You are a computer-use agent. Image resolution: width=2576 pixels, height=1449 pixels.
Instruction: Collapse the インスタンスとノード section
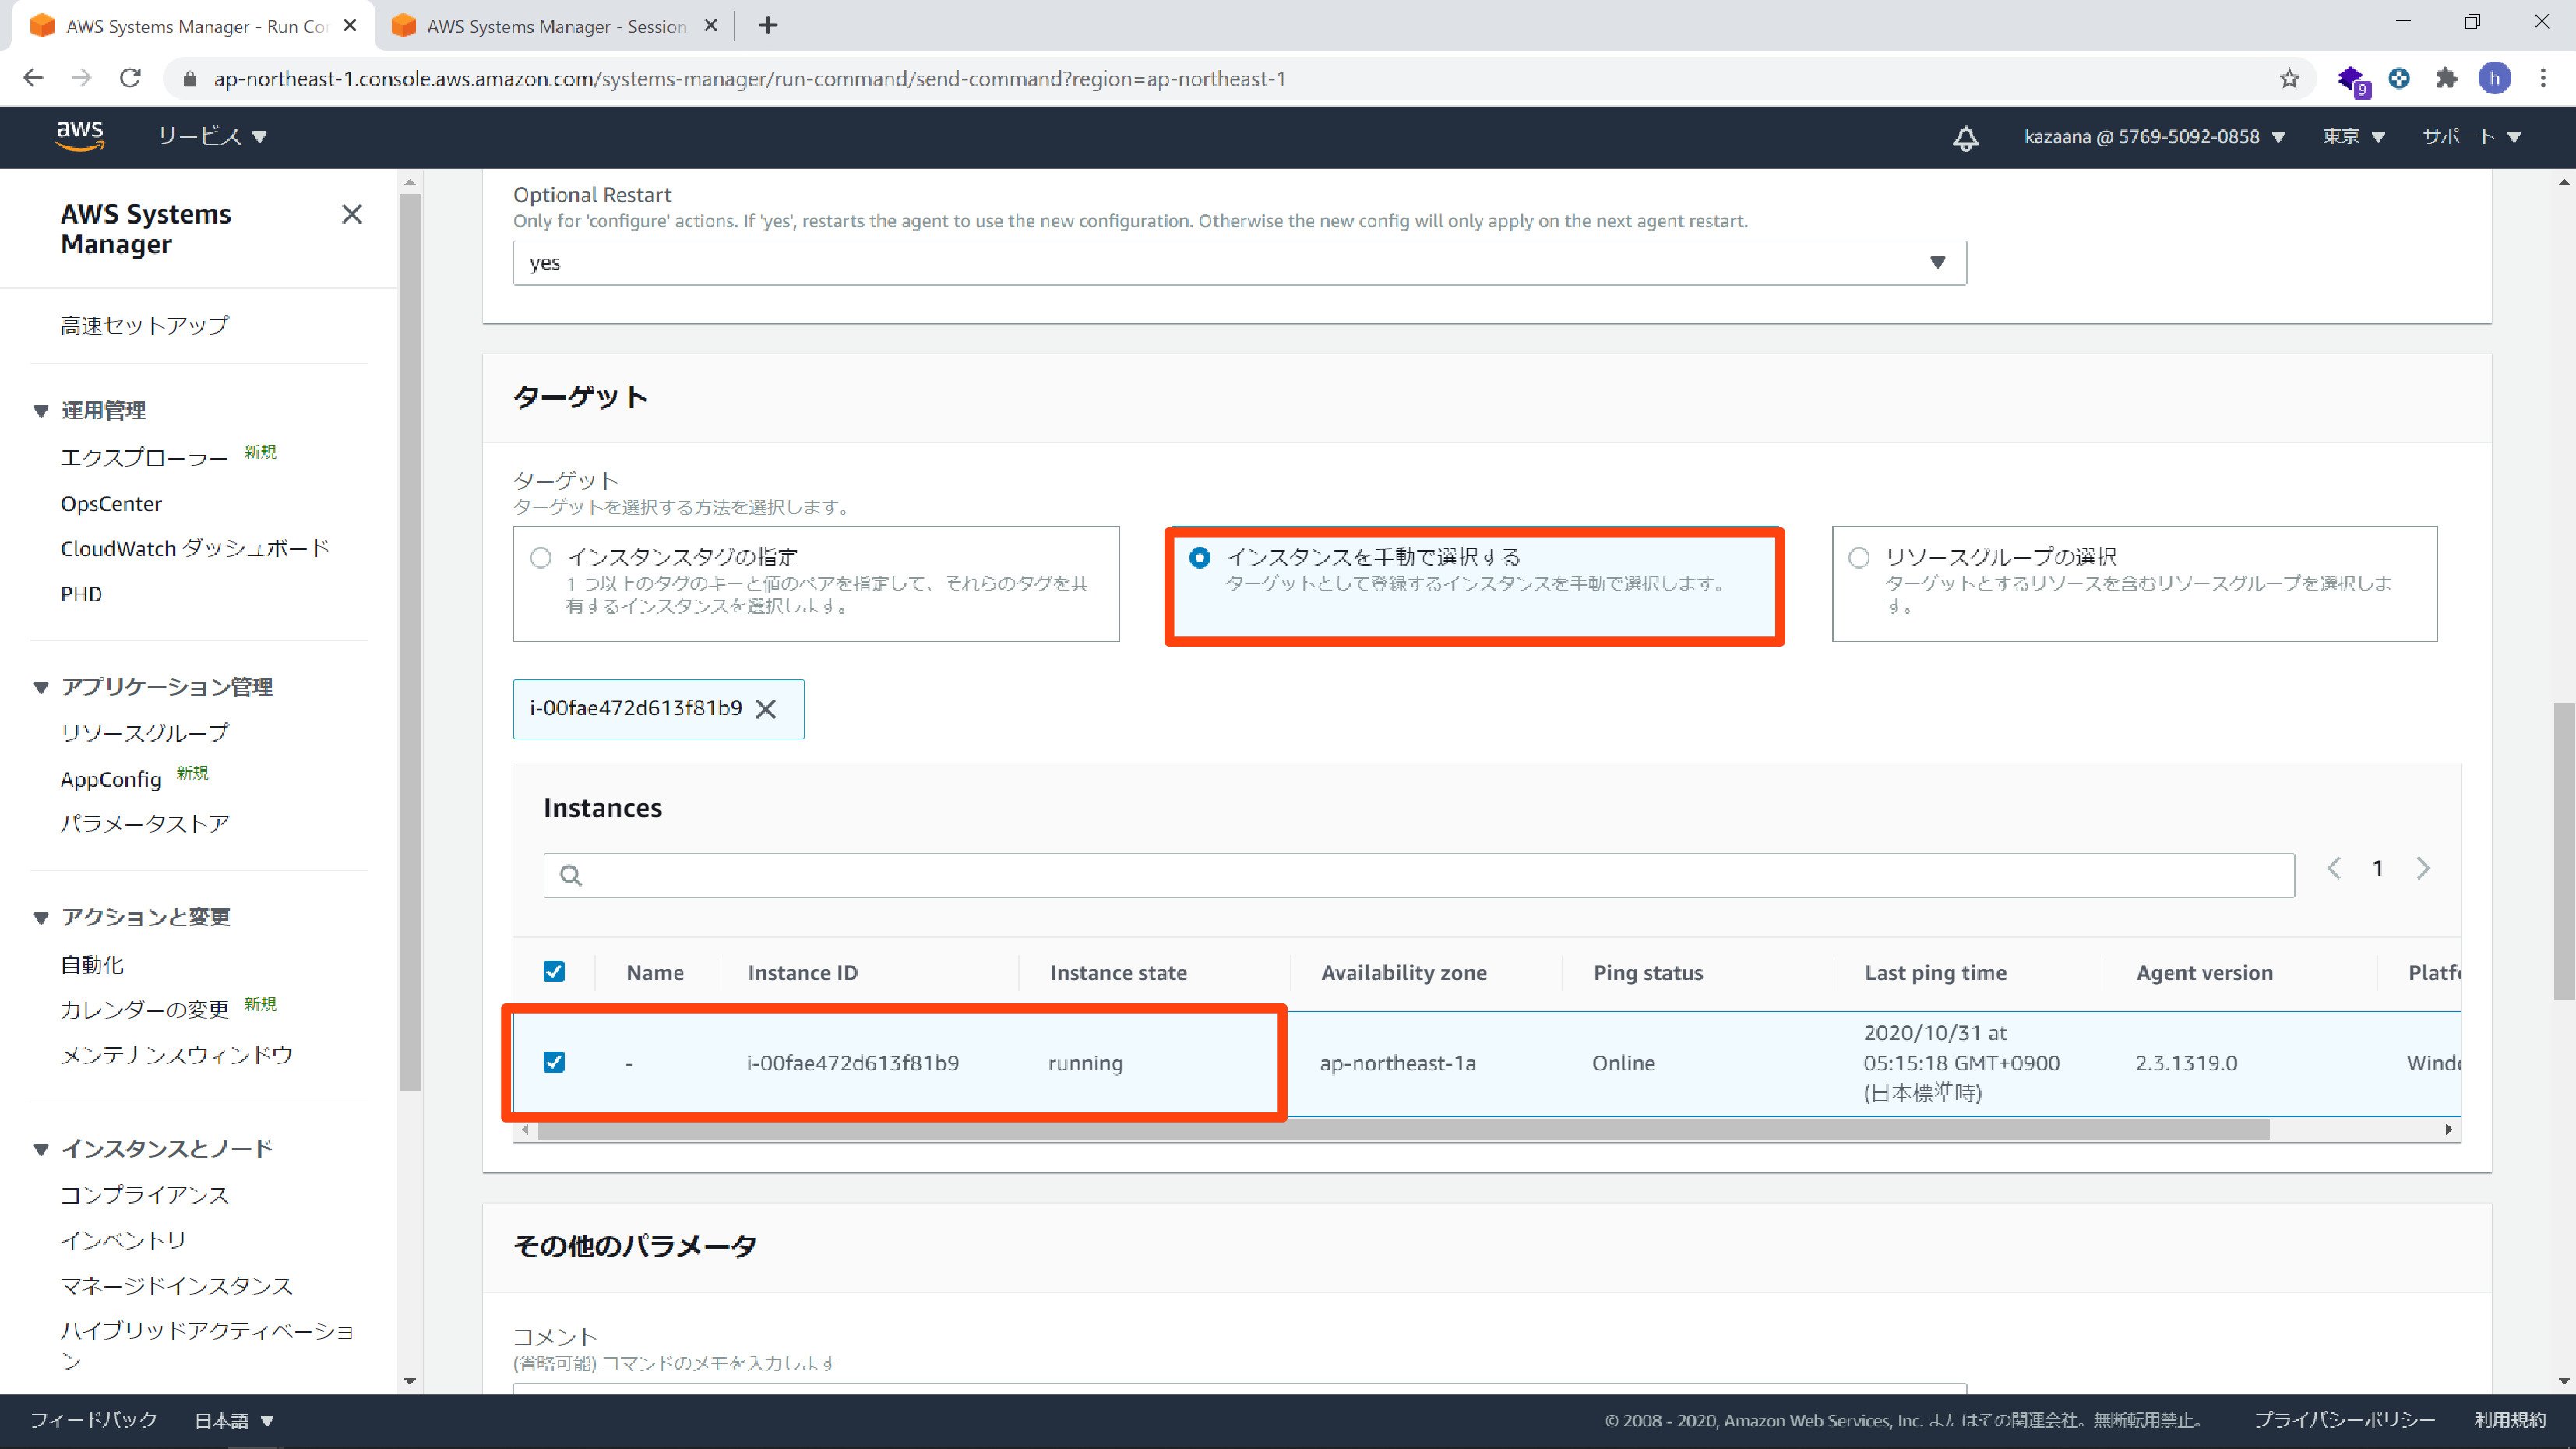point(41,1149)
